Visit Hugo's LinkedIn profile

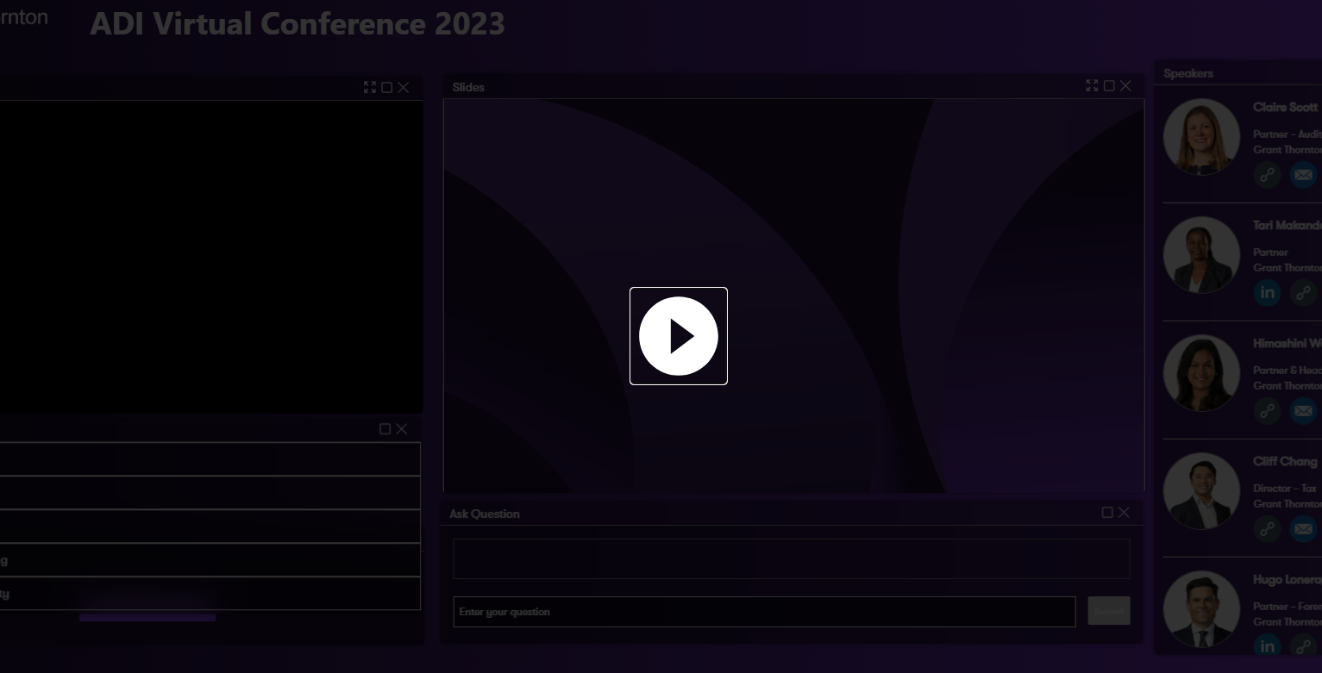(x=1267, y=646)
